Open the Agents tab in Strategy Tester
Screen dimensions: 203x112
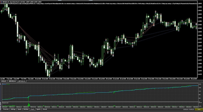38,109
